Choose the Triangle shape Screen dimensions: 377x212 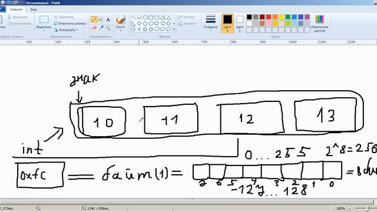click(x=168, y=18)
